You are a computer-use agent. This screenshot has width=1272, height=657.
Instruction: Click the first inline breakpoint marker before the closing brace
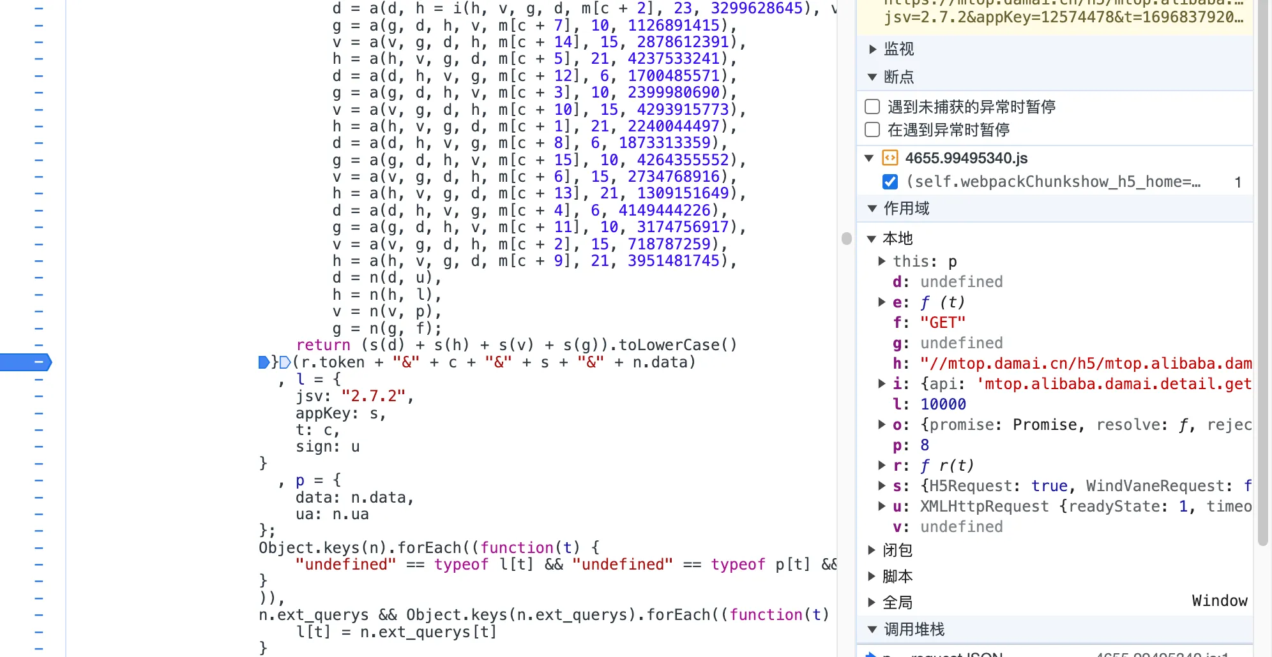[x=263, y=362]
